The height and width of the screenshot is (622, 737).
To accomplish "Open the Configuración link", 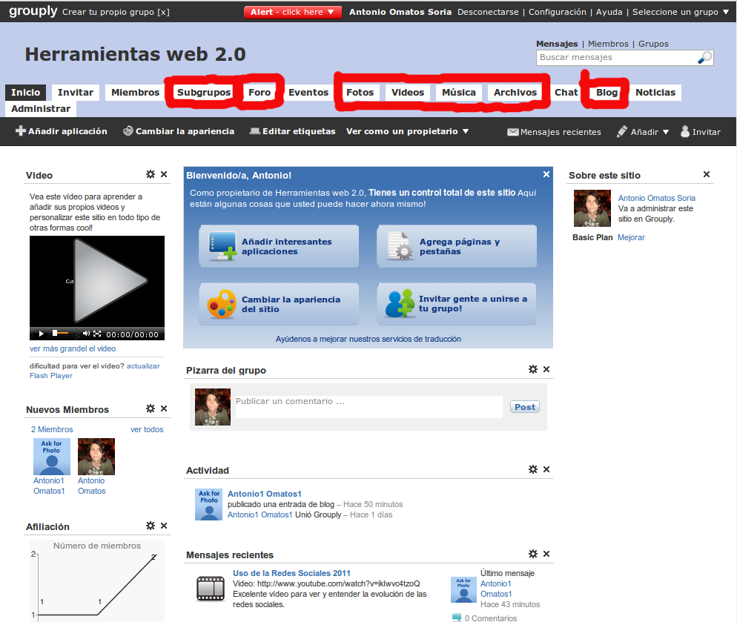I will (x=558, y=12).
